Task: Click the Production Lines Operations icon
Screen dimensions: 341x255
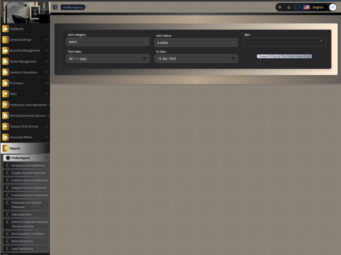Action: [5, 105]
